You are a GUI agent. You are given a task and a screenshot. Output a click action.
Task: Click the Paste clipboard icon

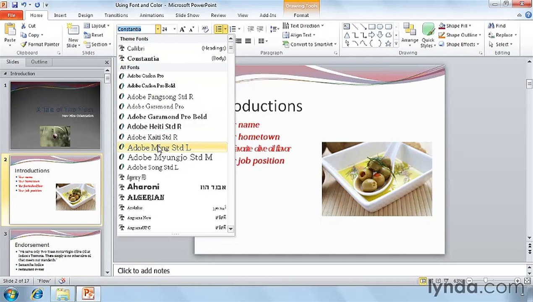[x=10, y=30]
